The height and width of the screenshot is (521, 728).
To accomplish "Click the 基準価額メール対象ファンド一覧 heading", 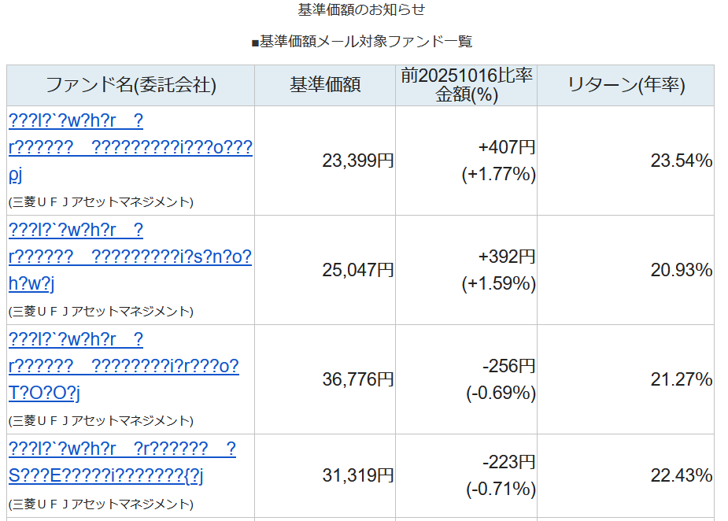I will click(x=362, y=42).
